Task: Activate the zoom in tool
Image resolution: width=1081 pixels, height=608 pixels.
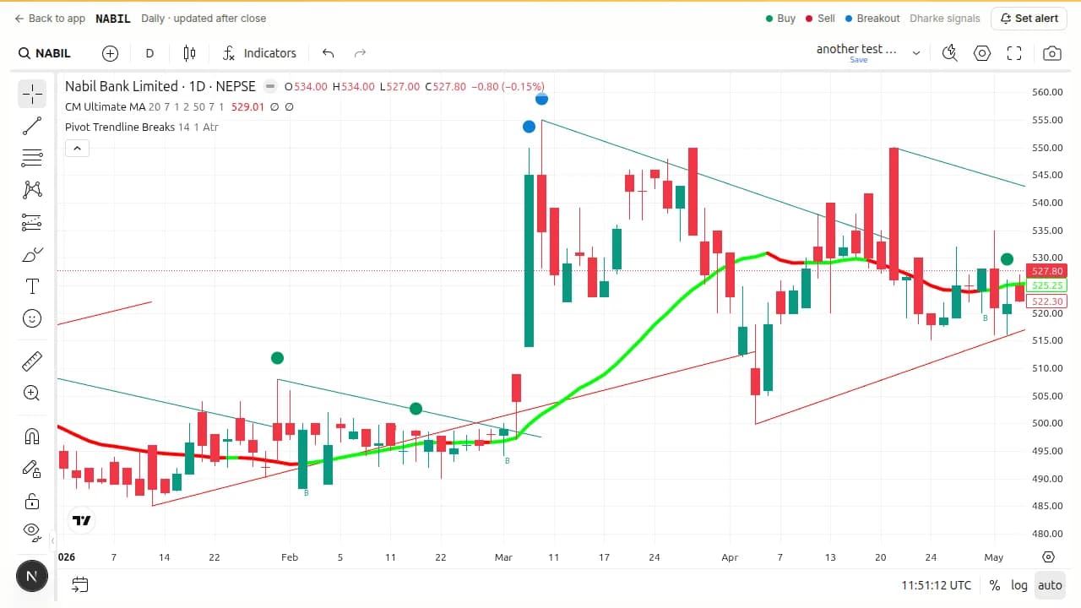Action: pos(32,393)
